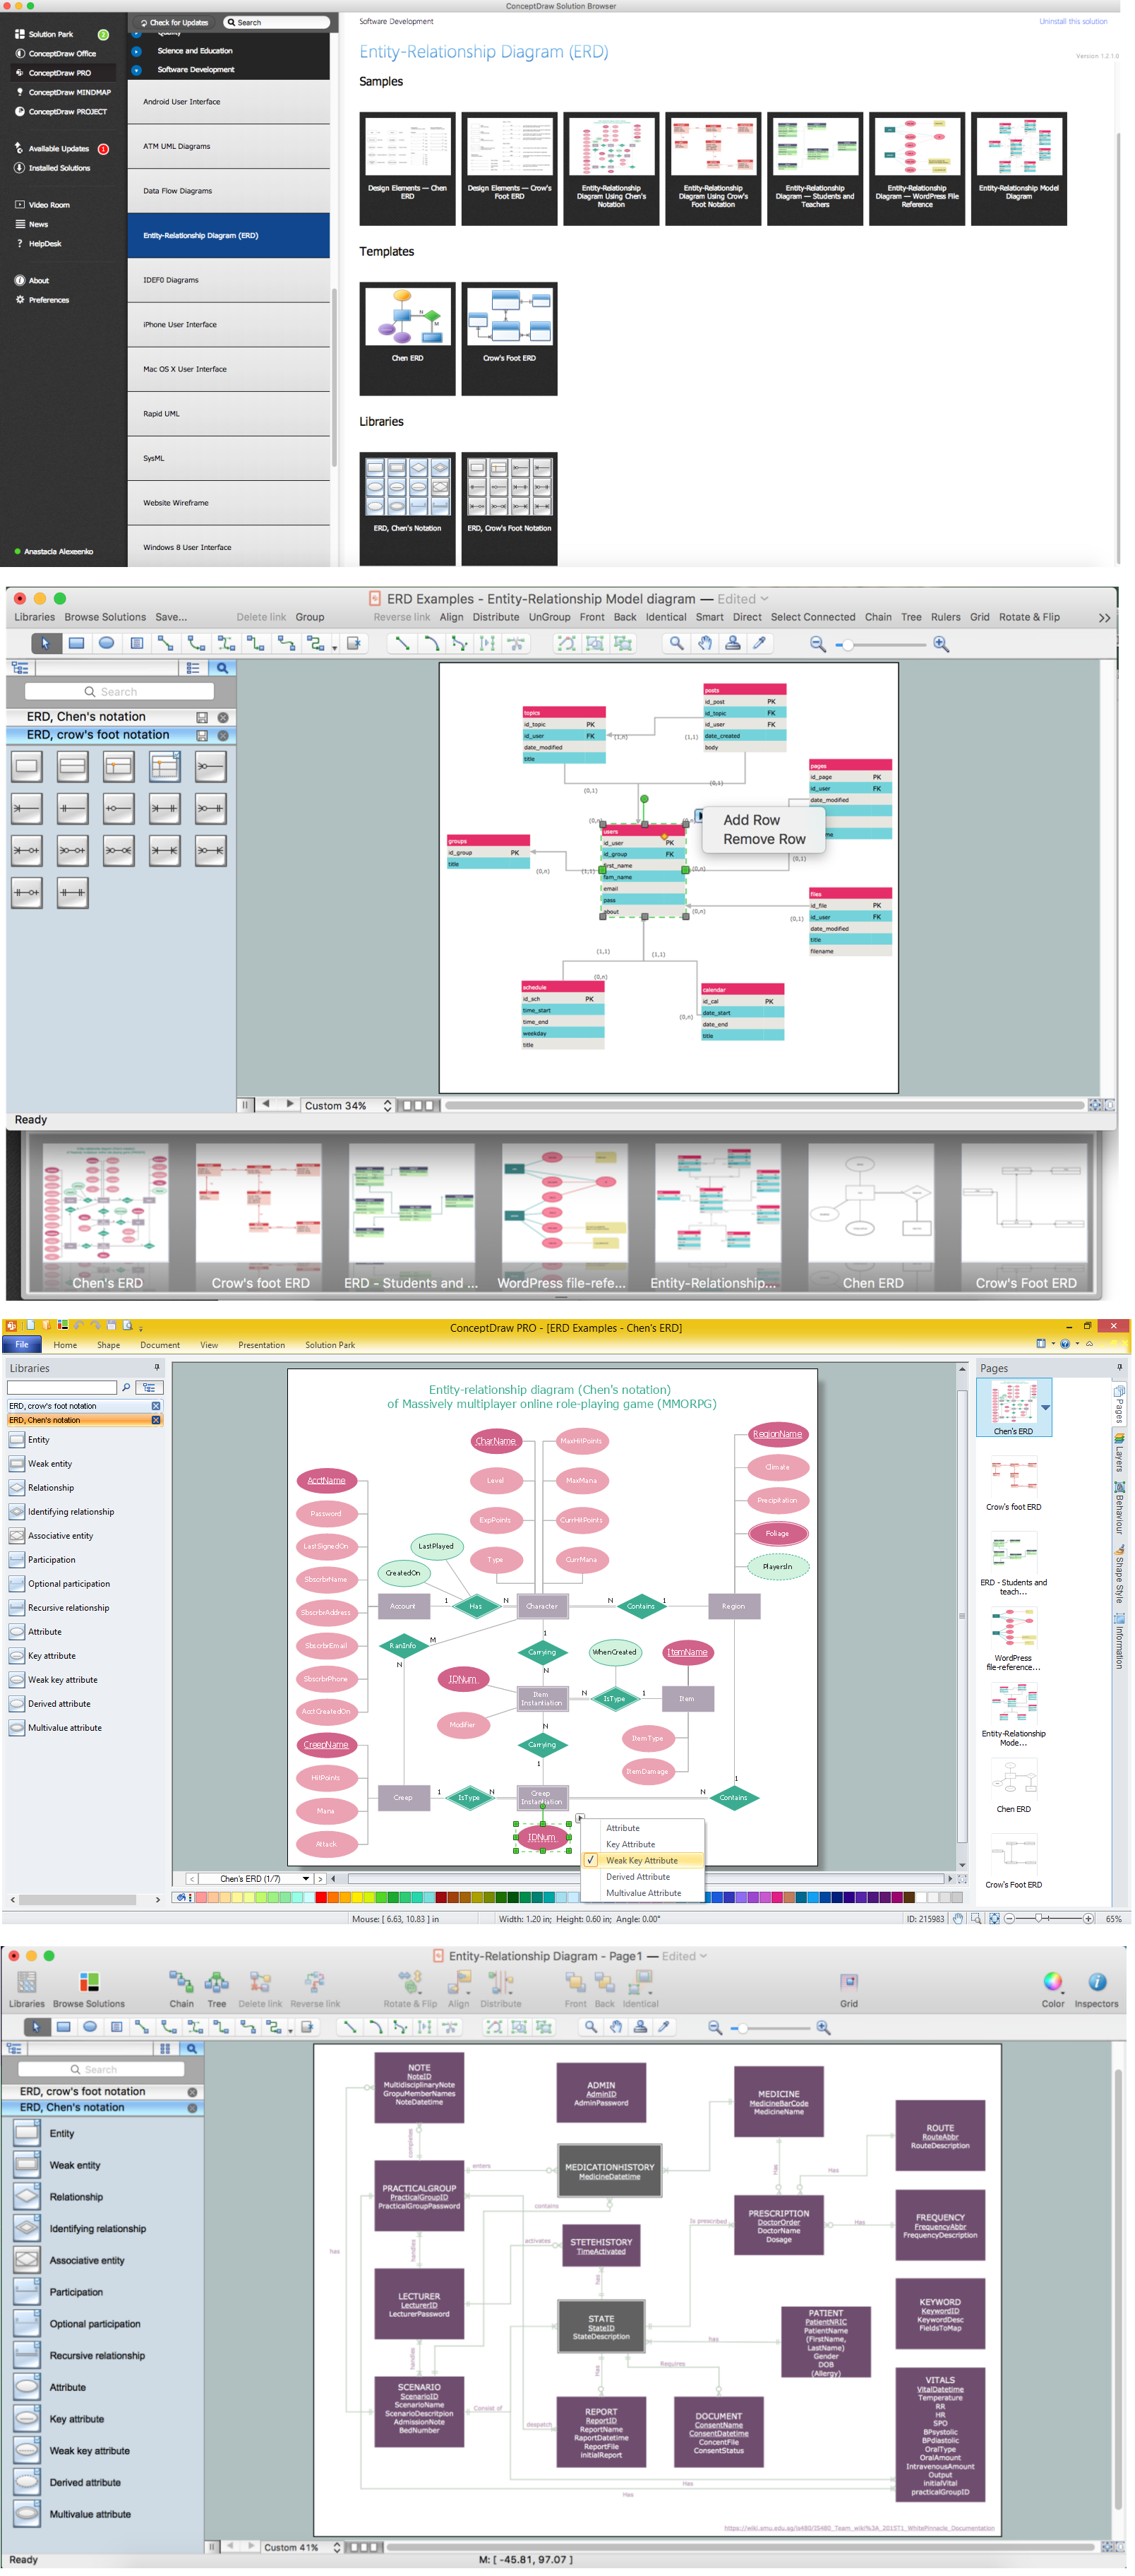The image size is (1135, 2576).
Task: Click Search field in Solution Browser
Action: click(x=276, y=22)
